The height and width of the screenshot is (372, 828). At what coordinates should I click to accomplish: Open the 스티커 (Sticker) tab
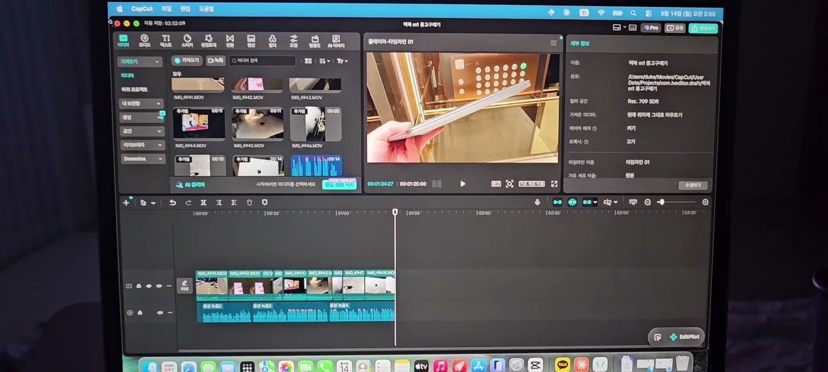(186, 41)
